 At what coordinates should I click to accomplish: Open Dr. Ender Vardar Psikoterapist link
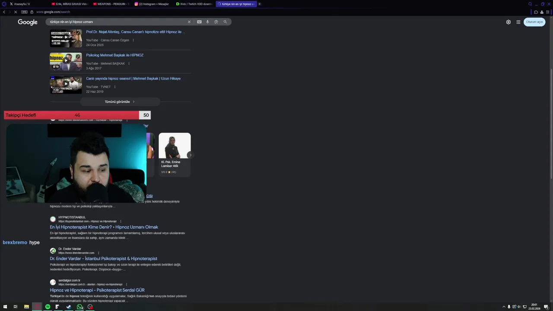[x=103, y=259]
